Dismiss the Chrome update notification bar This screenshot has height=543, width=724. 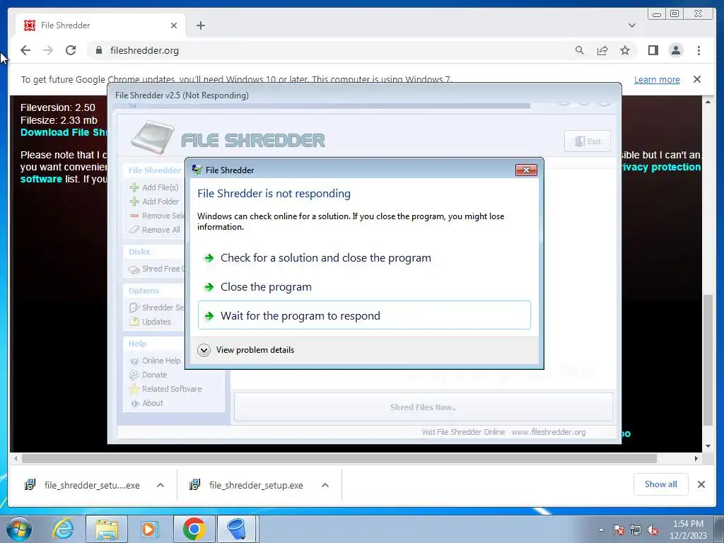[x=697, y=79]
